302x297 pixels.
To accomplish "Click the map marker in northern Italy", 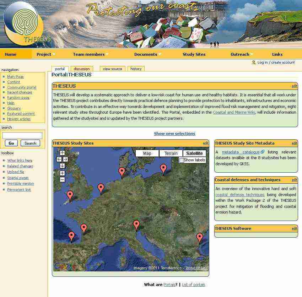I will point(136,225).
